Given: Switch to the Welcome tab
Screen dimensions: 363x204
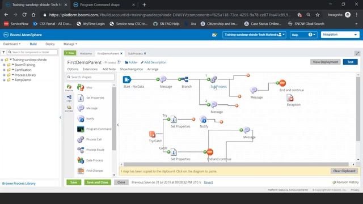Looking at the screenshot, I should pyautogui.click(x=86, y=53).
